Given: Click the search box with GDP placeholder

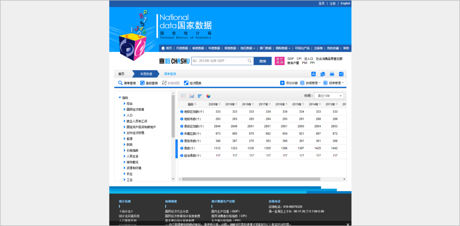Looking at the screenshot, I should [x=221, y=61].
